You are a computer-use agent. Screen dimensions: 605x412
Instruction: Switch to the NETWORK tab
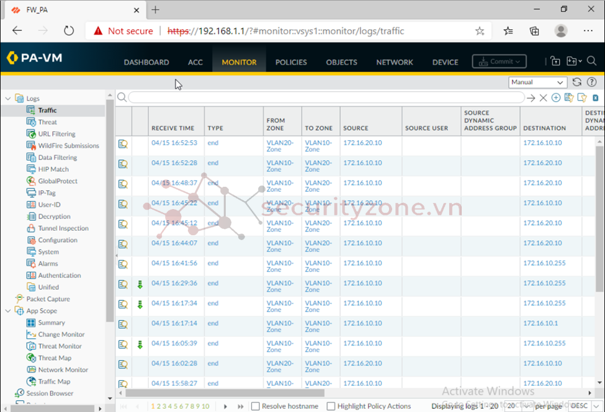[x=395, y=62]
